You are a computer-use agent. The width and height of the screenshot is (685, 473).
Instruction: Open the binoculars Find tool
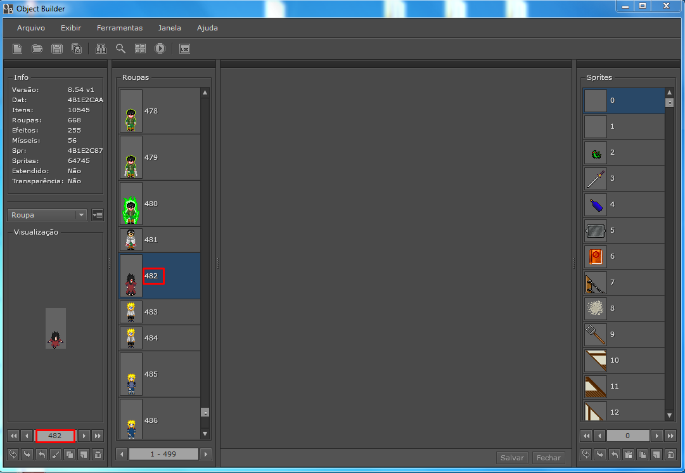[101, 49]
